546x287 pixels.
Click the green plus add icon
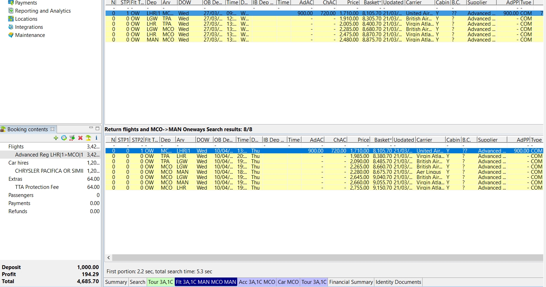[x=56, y=138]
